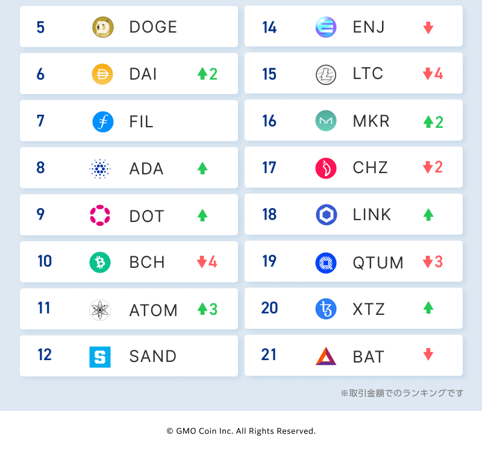
Task: Click the Basic Attention Token icon
Action: pyautogui.click(x=326, y=356)
